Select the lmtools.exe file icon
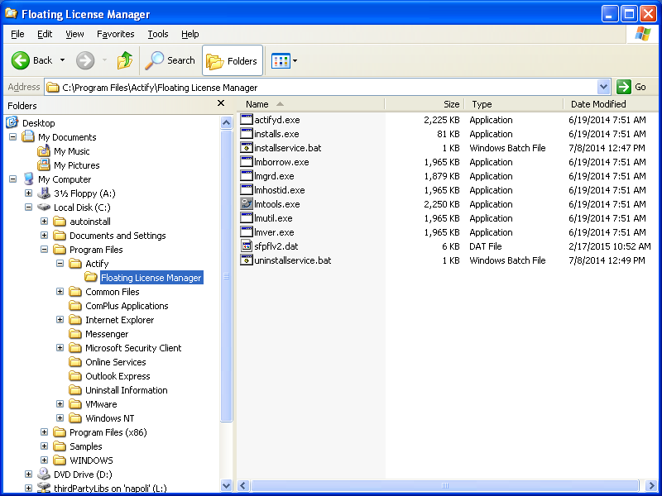Viewport: 662px width, 496px height. coord(247,204)
